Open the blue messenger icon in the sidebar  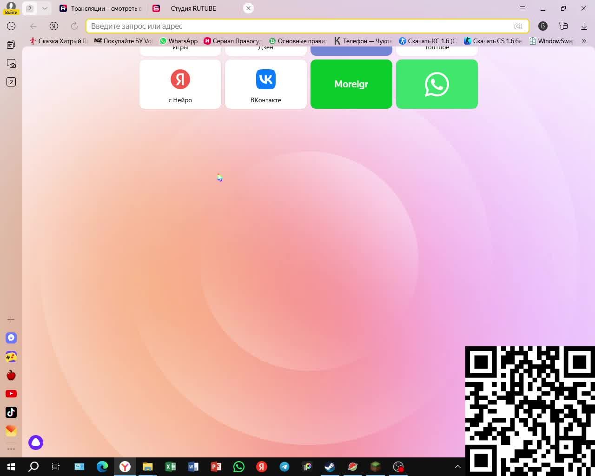11,338
